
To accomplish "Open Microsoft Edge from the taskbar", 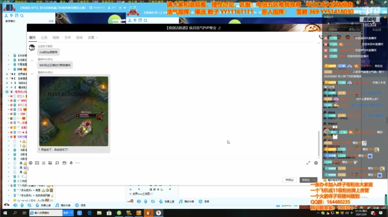I will pos(89,213).
